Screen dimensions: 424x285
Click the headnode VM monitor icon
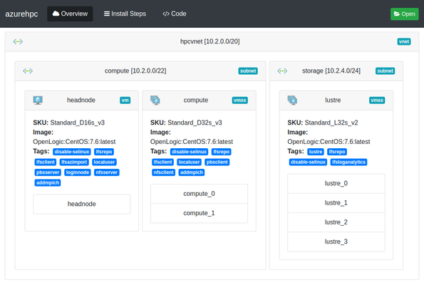[38, 100]
